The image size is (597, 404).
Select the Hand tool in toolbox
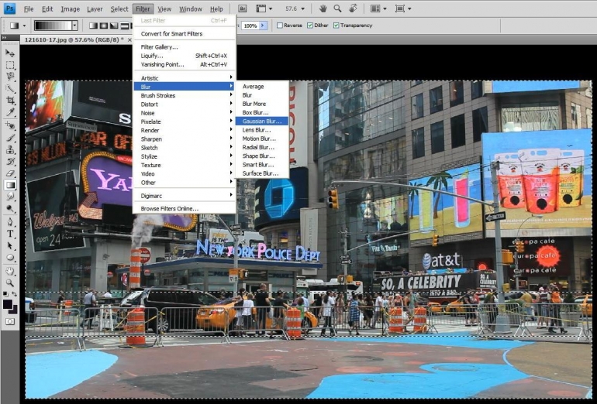click(x=10, y=271)
